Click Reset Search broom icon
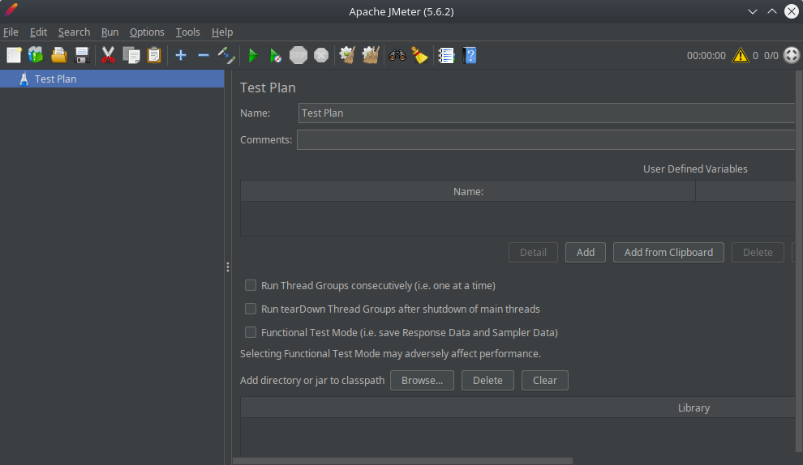The width and height of the screenshot is (803, 465). [x=419, y=55]
